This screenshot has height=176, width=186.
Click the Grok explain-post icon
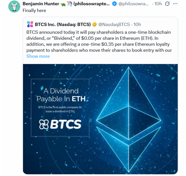[x=167, y=4]
